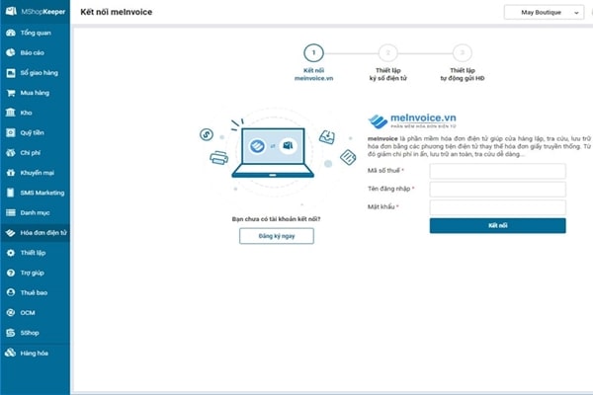The width and height of the screenshot is (593, 395).
Task: Select step 1 Kết nối meinvoice.vn
Action: [x=313, y=63]
